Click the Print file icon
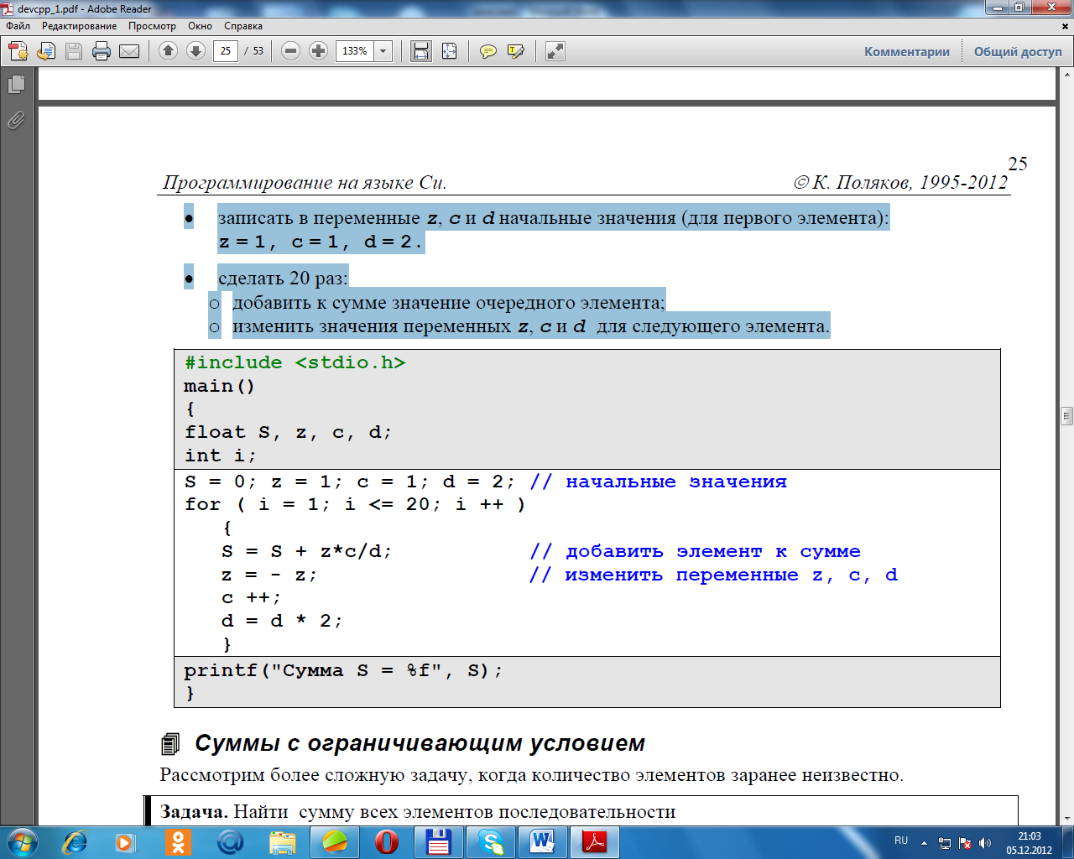This screenshot has height=859, width=1074. coord(102,51)
